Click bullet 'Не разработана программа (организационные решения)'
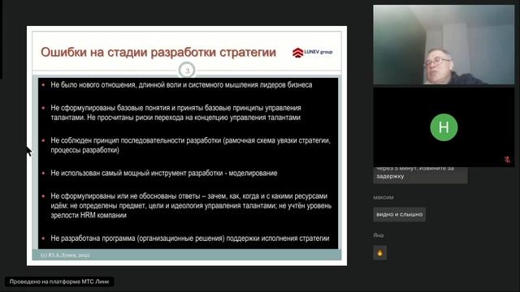Viewport: 520px width, 292px height. (x=190, y=238)
